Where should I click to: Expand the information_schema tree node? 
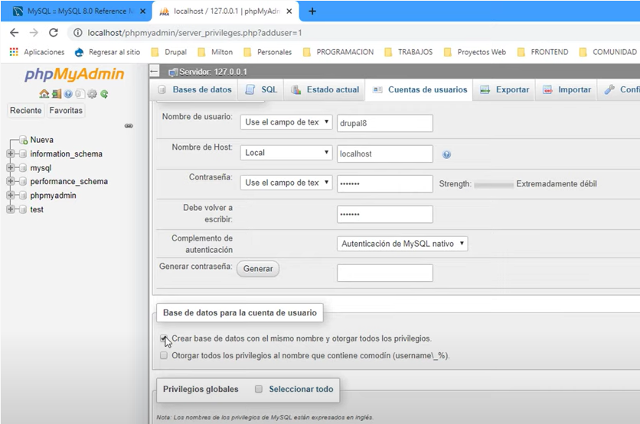10,154
